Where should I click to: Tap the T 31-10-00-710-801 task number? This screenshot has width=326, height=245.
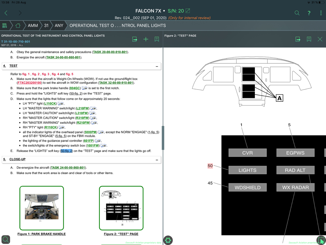(x=16, y=41)
